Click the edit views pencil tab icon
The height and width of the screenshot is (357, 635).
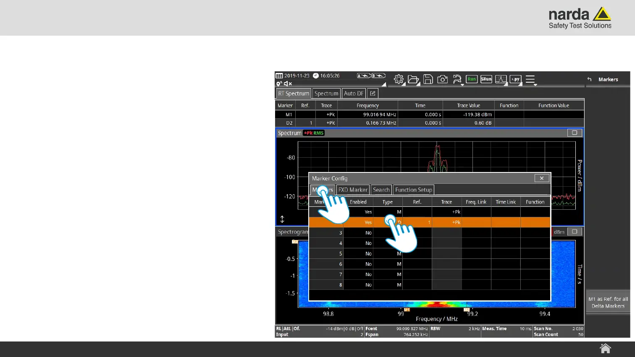tap(373, 94)
